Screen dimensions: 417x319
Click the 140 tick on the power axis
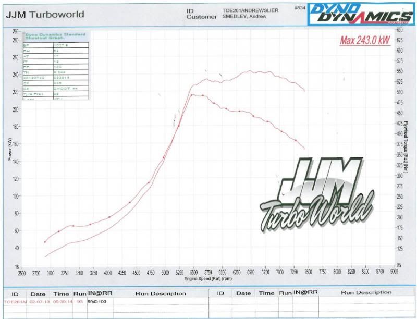[16, 162]
